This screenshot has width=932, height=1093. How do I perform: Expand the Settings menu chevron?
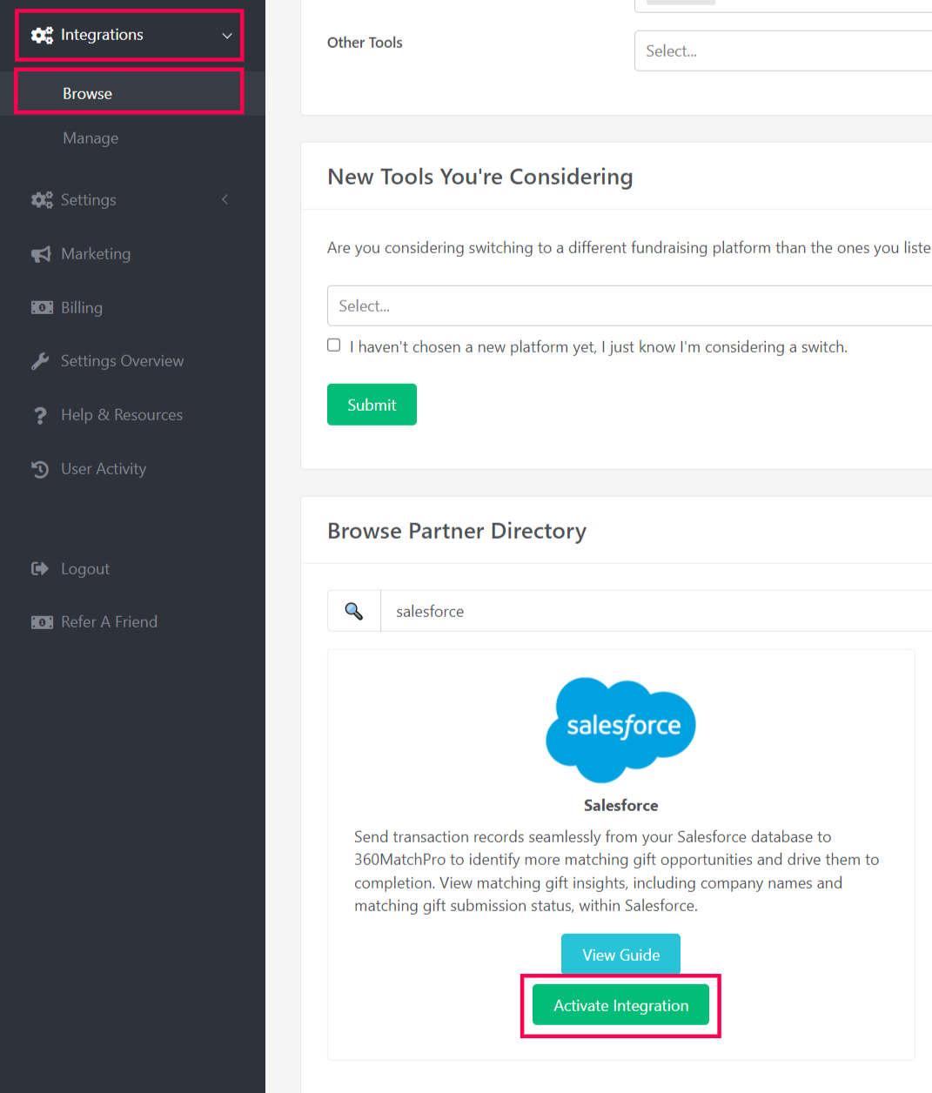click(x=225, y=199)
